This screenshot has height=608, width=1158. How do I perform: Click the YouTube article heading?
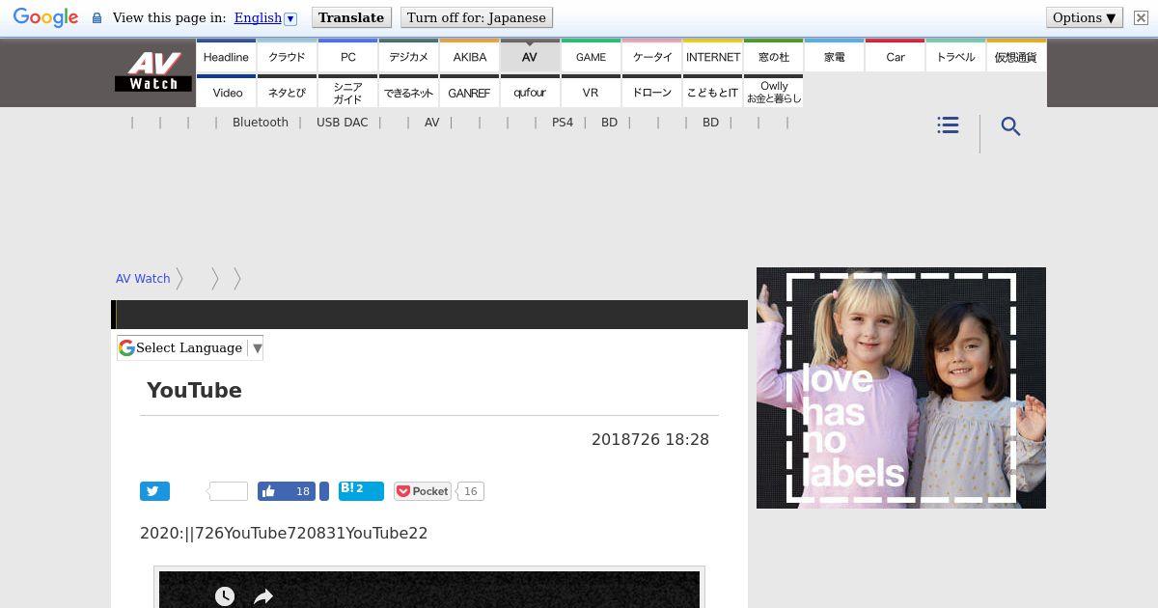pyautogui.click(x=194, y=390)
